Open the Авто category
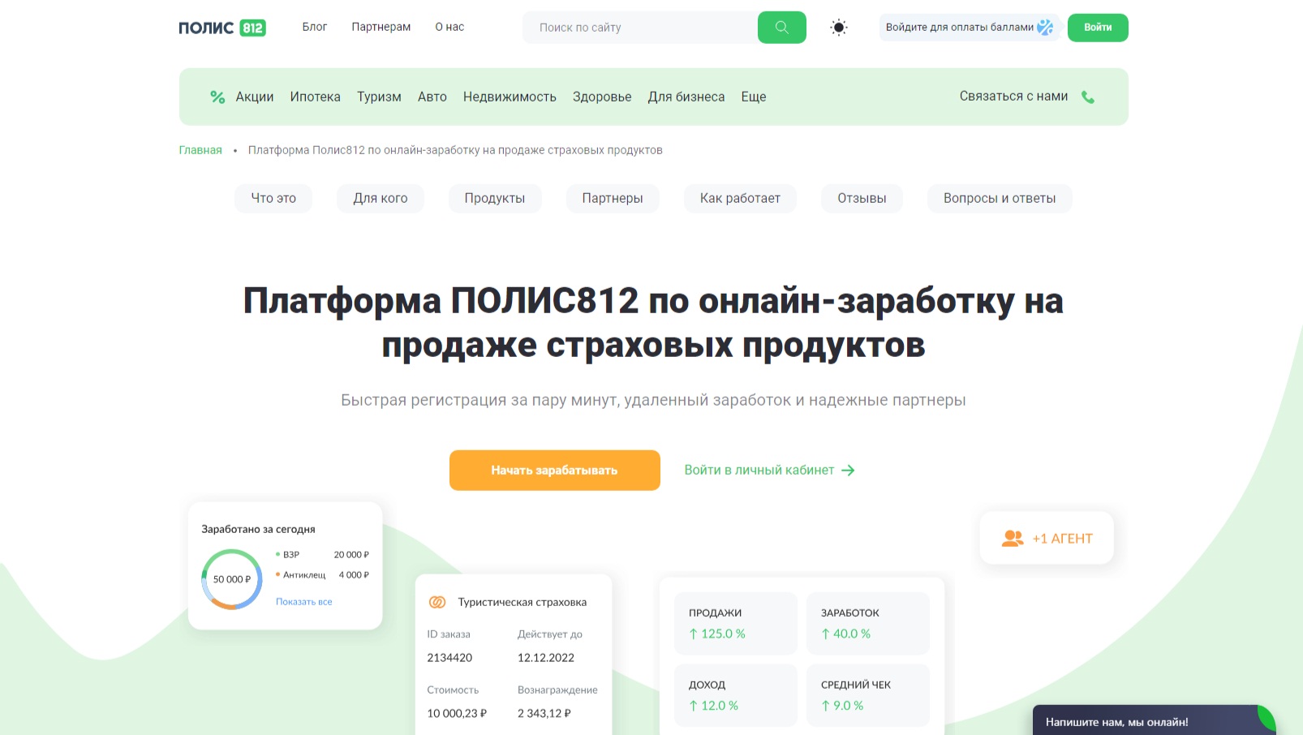This screenshot has height=735, width=1303. 432,97
